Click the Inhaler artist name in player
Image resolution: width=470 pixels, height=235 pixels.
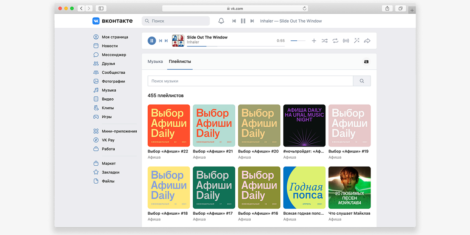point(193,42)
